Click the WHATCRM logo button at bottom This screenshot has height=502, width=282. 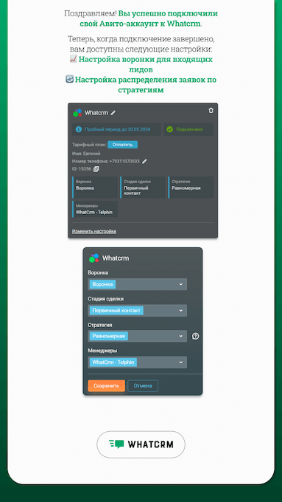tap(141, 444)
